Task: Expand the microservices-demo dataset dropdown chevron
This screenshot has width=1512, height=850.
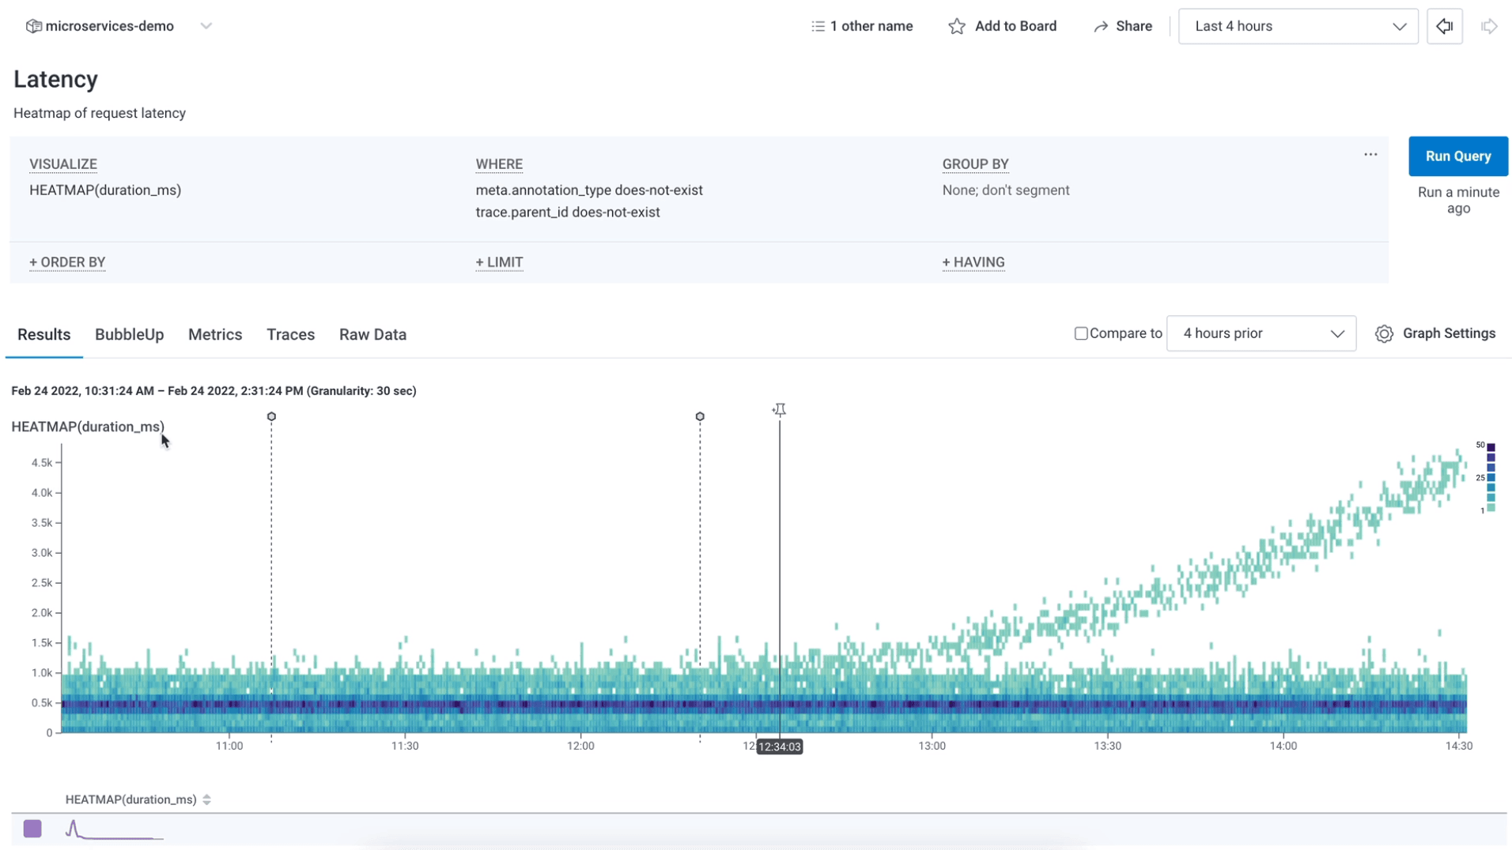Action: (x=206, y=26)
